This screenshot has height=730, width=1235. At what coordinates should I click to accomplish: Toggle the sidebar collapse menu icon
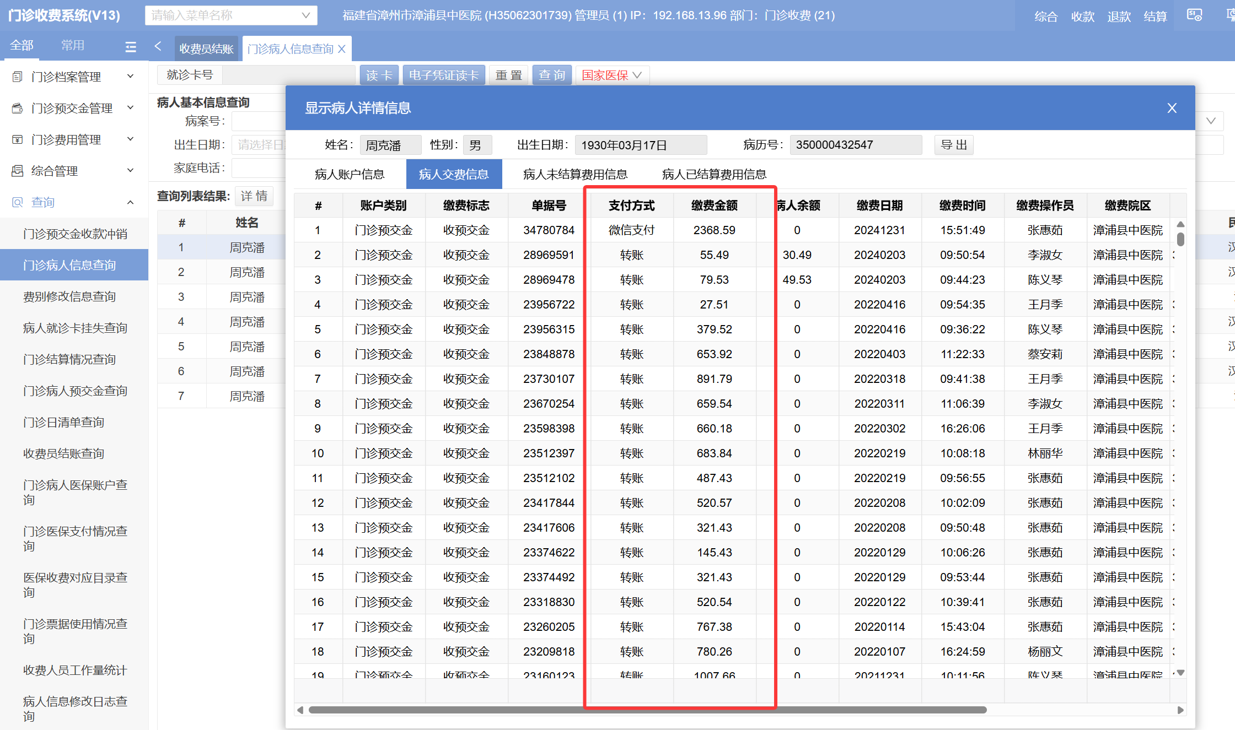(x=131, y=47)
